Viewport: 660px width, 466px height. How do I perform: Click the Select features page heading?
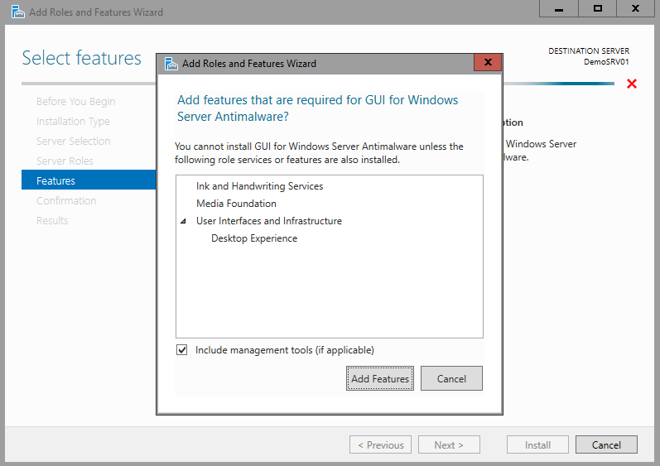tap(82, 58)
